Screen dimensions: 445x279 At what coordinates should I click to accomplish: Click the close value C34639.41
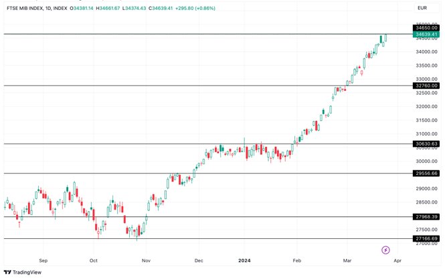tap(161, 8)
